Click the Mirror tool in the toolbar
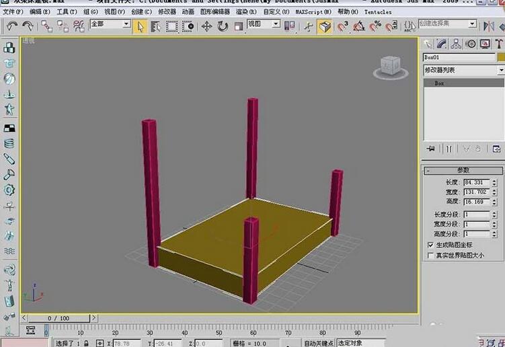Screen dimensions: 505x347 [489, 26]
